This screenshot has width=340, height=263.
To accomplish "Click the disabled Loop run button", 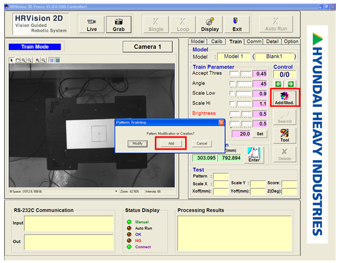I will coord(183,24).
